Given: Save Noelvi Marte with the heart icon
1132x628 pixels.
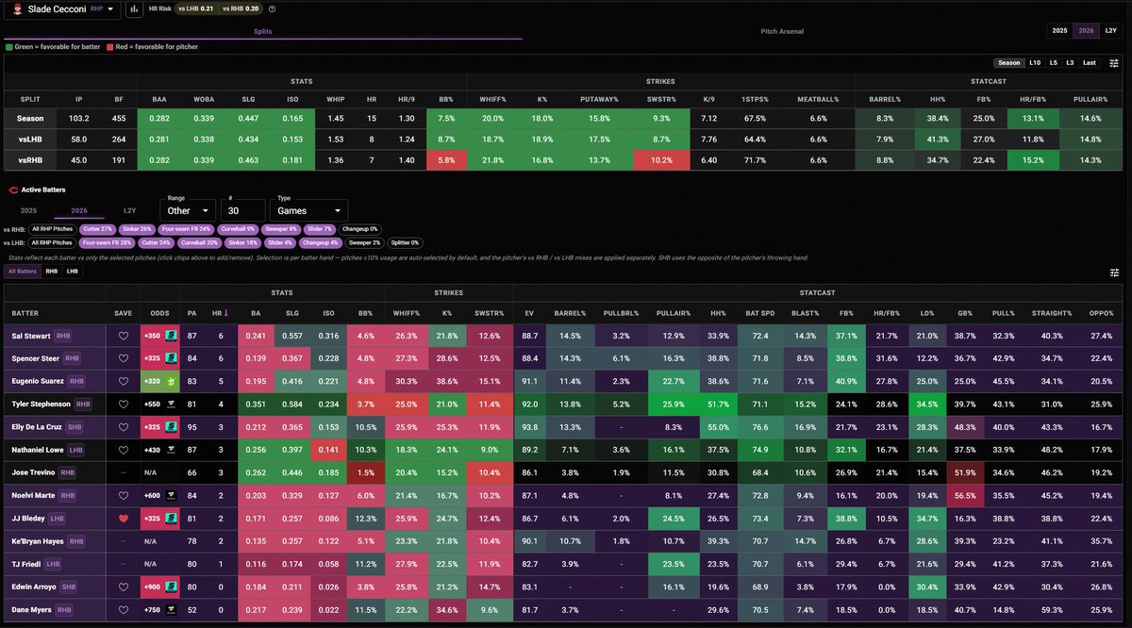Looking at the screenshot, I should [x=123, y=495].
